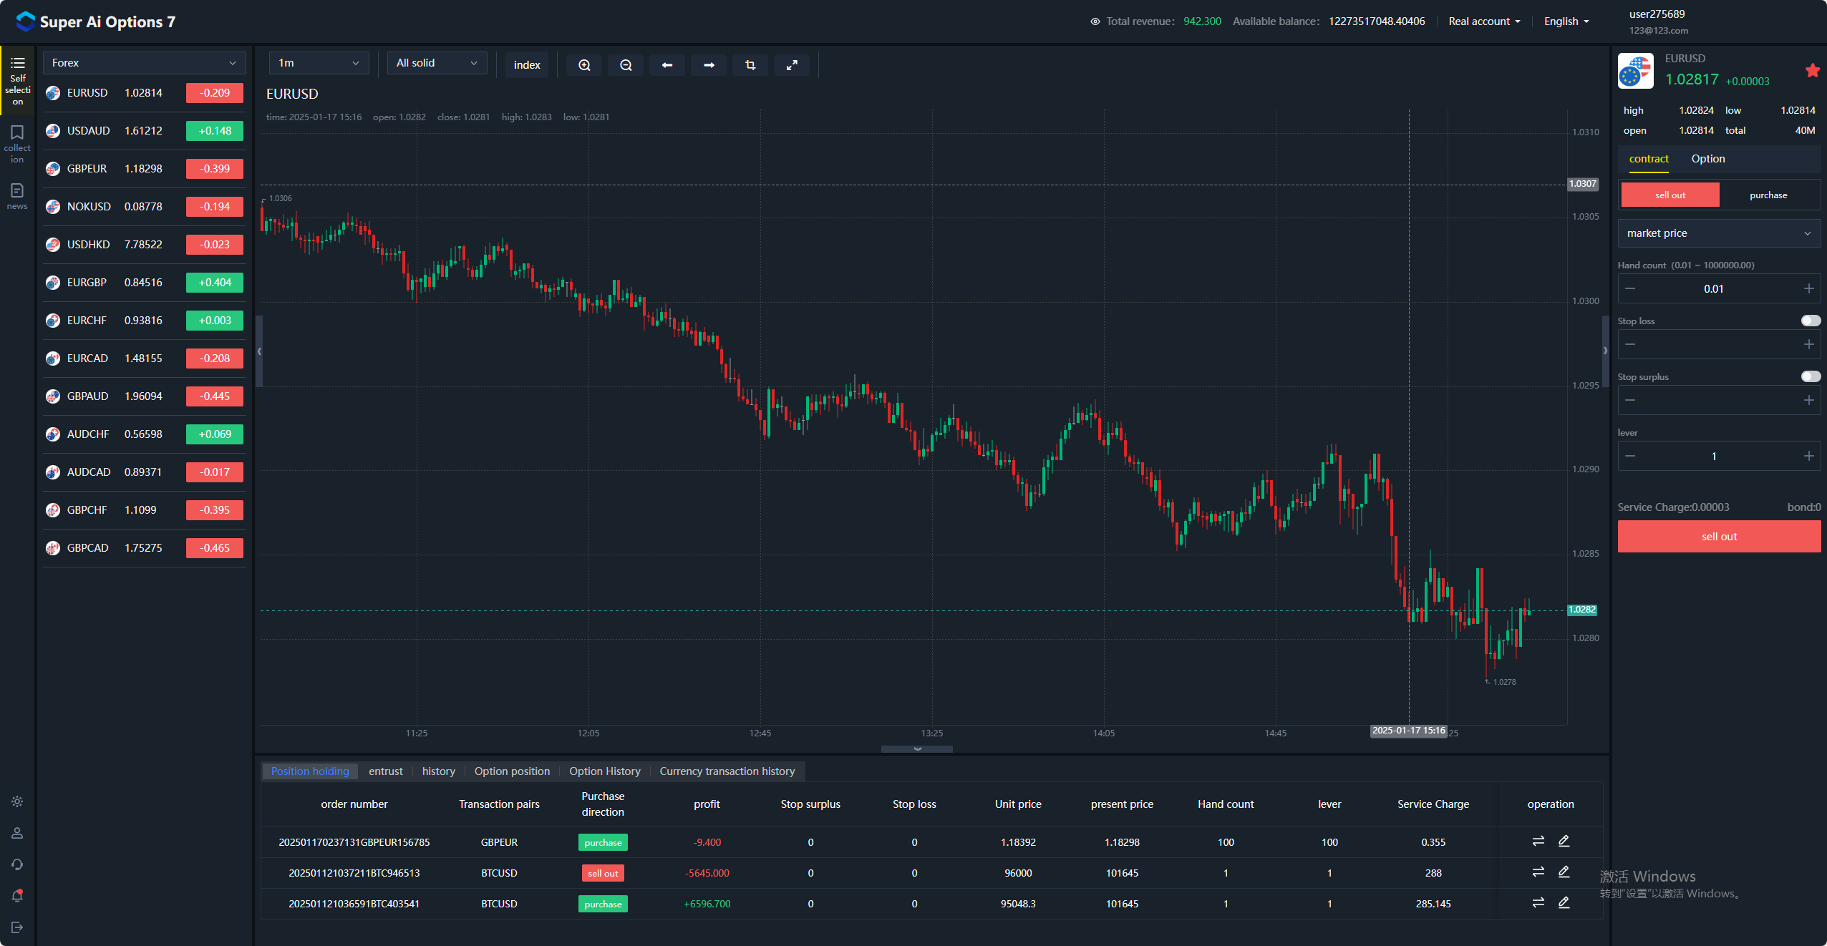
Task: Select GBPCAD in the forex list
Action: coord(144,548)
